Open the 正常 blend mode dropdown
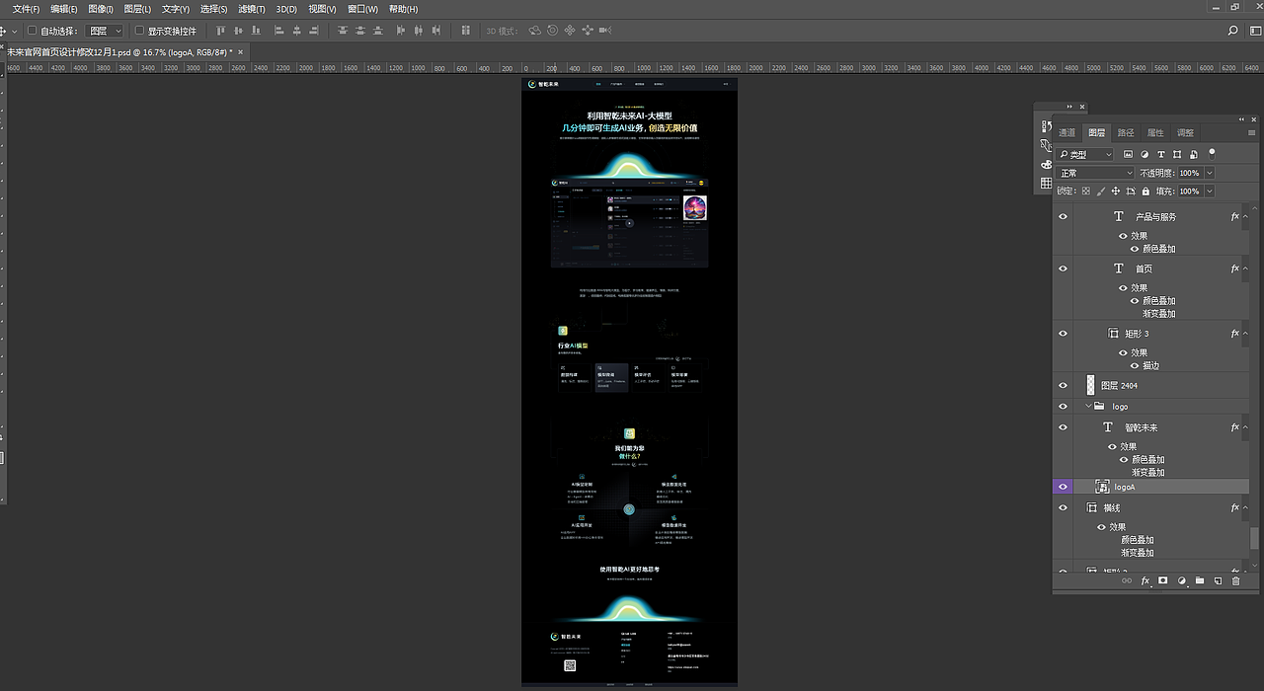Viewport: 1264px width, 691px height. [1096, 173]
